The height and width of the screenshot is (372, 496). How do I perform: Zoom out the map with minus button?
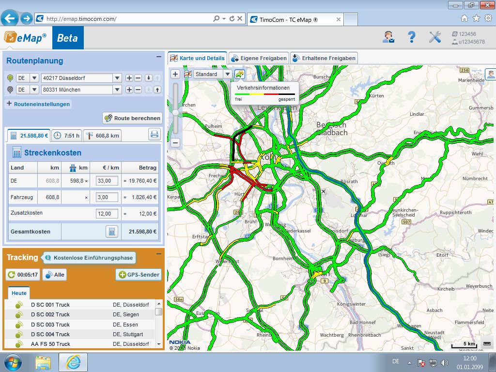tap(175, 143)
